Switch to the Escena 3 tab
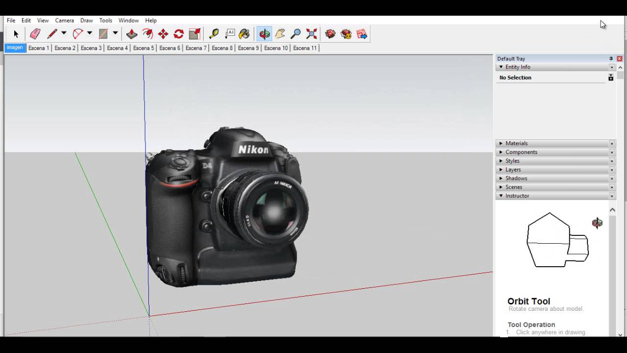 coord(91,48)
